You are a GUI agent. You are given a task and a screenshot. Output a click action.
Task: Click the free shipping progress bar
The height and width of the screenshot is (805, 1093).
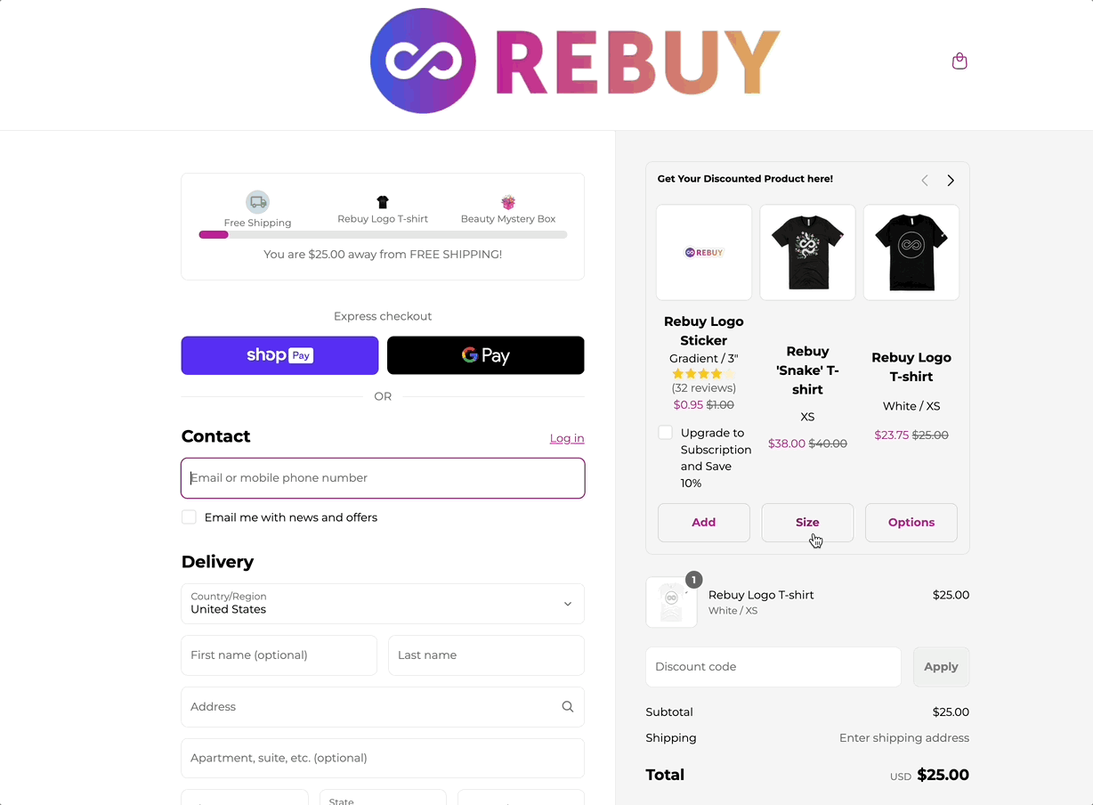pyautogui.click(x=383, y=235)
